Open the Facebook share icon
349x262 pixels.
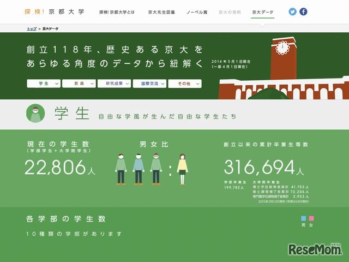pos(303,11)
